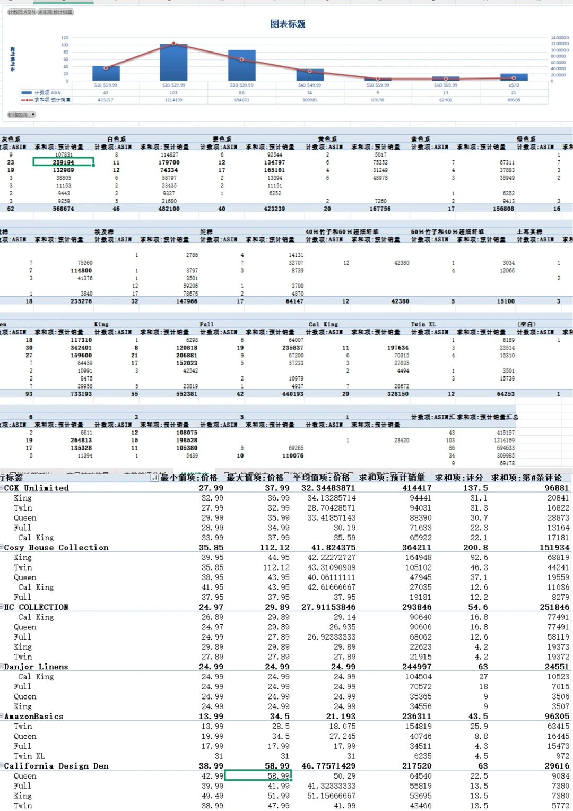
Task: Select 埃及棉 header in material table
Action: tap(104, 232)
